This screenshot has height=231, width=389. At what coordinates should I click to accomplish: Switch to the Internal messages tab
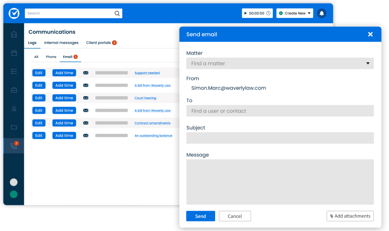click(x=61, y=43)
